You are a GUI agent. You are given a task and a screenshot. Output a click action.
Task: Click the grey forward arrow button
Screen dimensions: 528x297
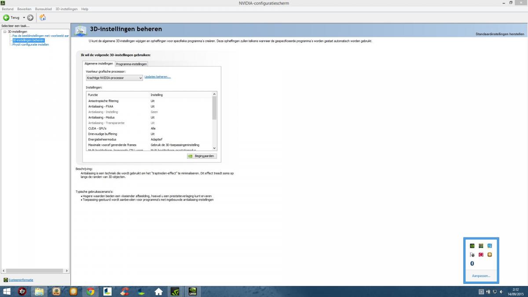pyautogui.click(x=30, y=18)
